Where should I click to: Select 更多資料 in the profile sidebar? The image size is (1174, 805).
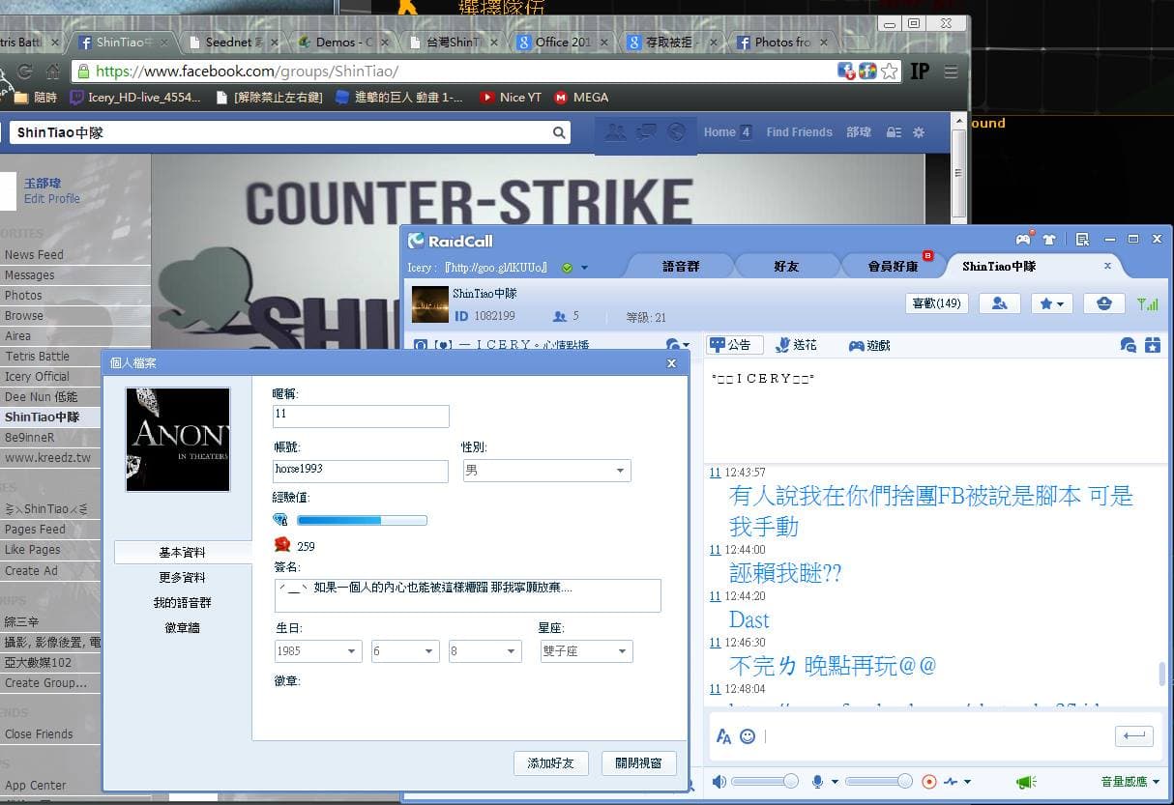pos(182,577)
